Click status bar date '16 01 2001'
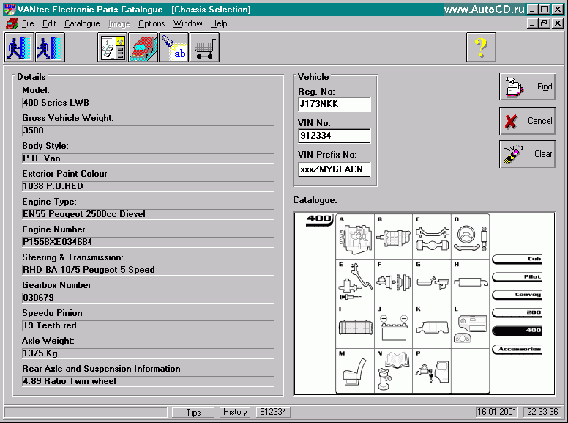The image size is (568, 423). point(497,412)
